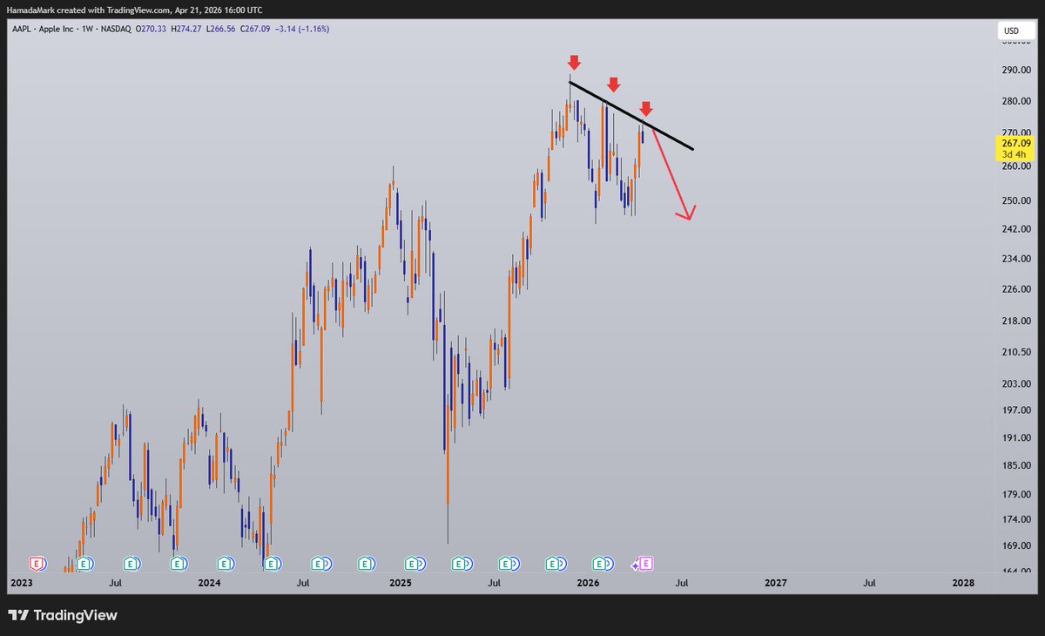Select the black descending trendline

pos(631,116)
